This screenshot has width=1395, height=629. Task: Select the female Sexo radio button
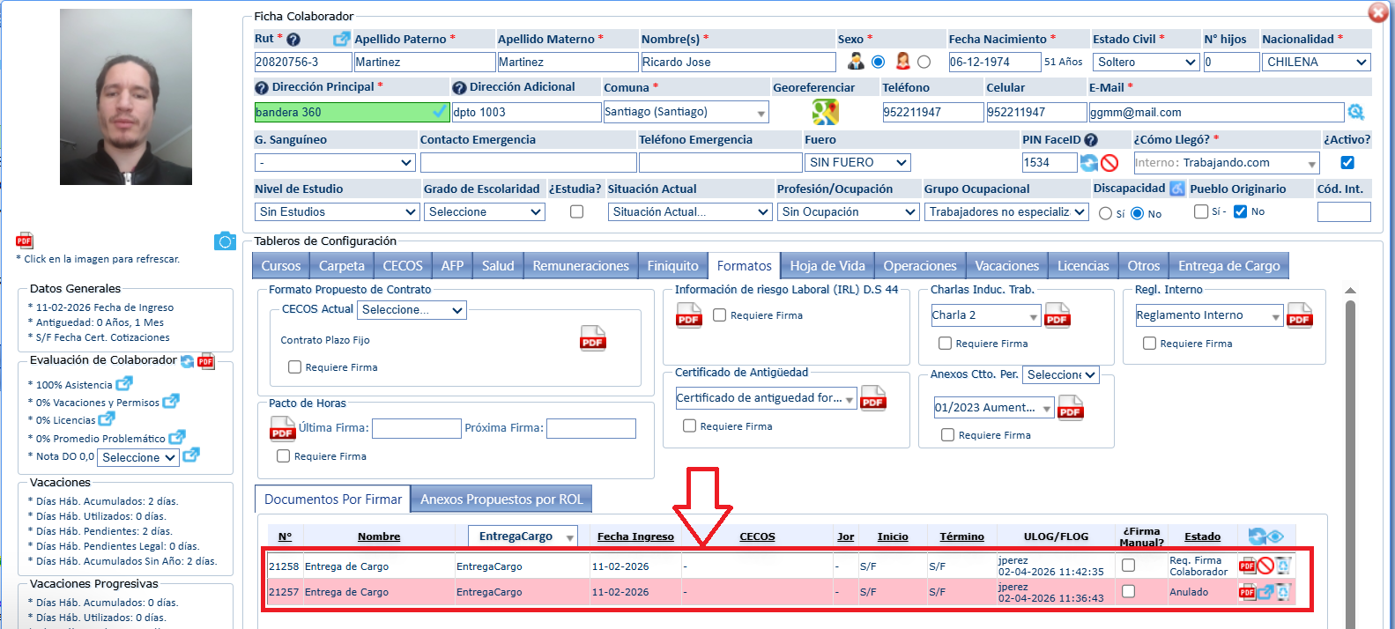[924, 62]
